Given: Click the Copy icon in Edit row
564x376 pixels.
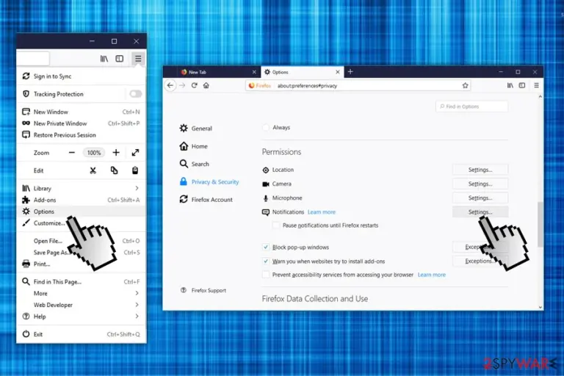Looking at the screenshot, I should pos(114,170).
